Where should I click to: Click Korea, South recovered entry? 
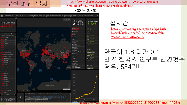tap(92, 42)
